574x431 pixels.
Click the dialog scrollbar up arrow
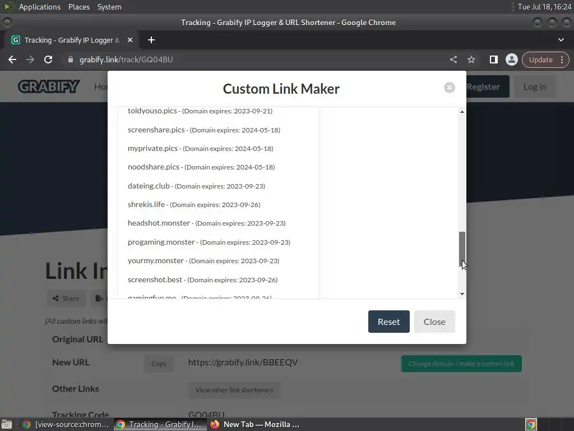click(x=462, y=112)
